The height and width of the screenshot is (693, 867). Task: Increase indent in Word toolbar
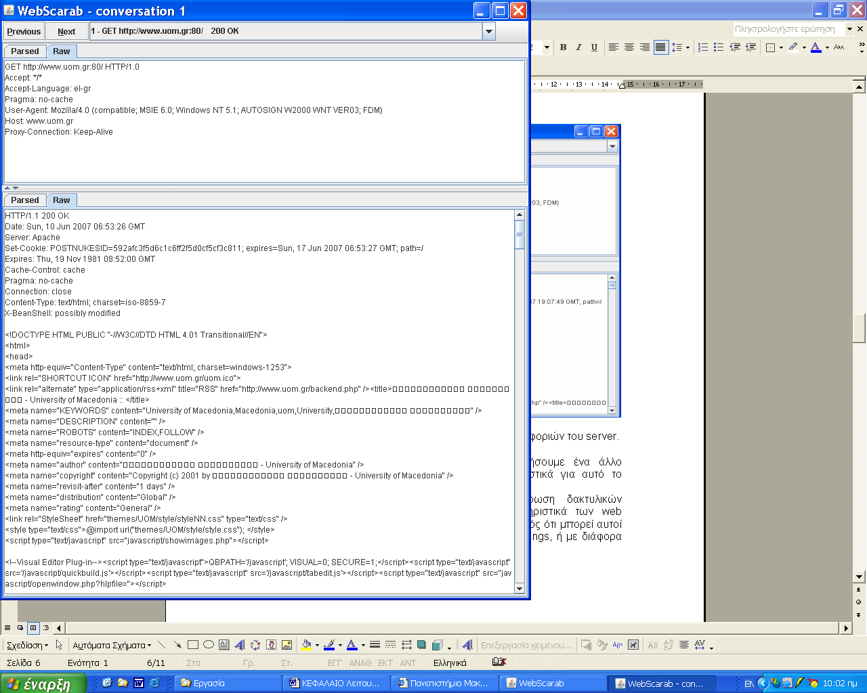(x=750, y=47)
